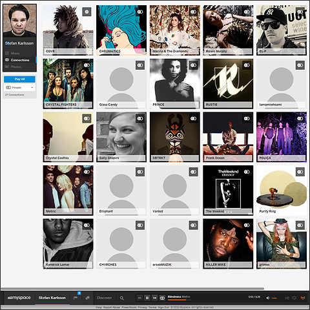Seek within the Blindness track progress bar
Viewport: 310px width, 310px height.
click(x=179, y=300)
